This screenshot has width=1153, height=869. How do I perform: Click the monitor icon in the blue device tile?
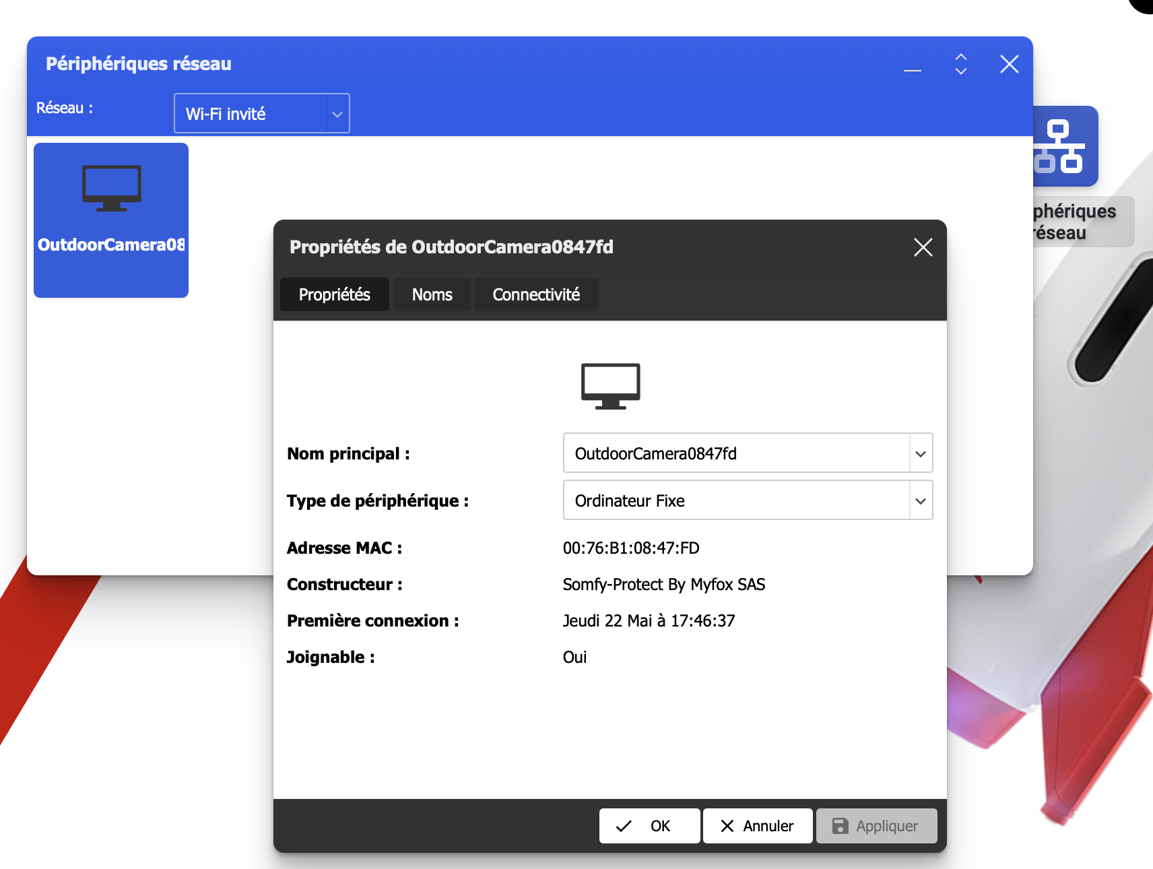pos(111,188)
